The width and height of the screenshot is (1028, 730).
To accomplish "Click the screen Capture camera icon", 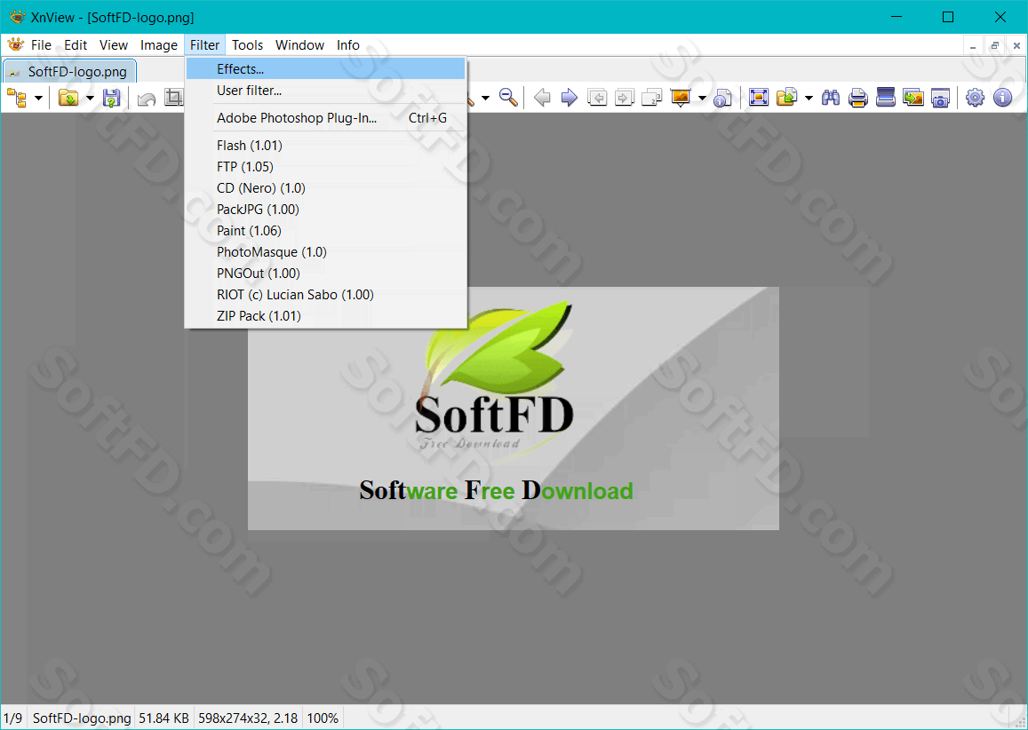I will click(x=940, y=98).
